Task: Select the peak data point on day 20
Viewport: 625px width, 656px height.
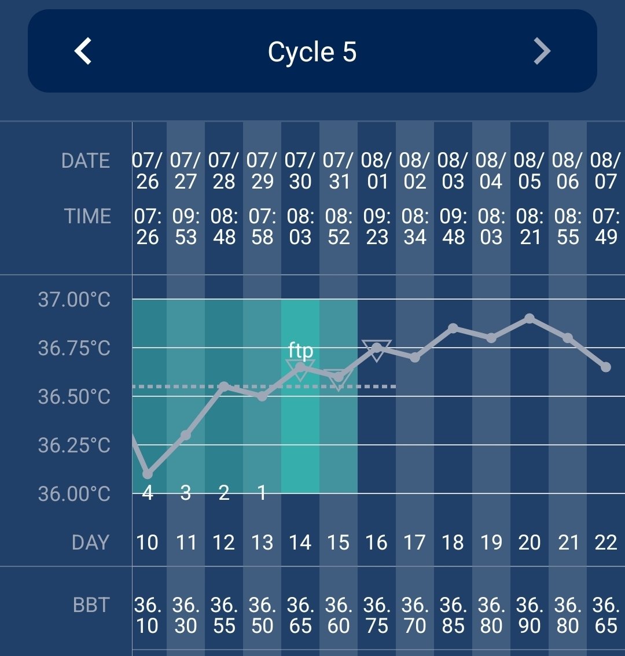Action: pyautogui.click(x=530, y=318)
